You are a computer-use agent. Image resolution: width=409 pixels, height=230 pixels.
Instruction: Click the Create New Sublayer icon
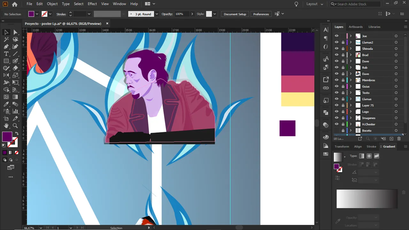click(383, 139)
